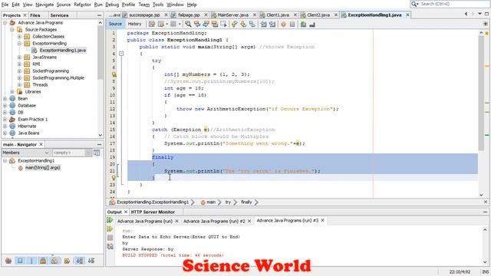
Task: Click Output panel scroll-down arrow
Action: tap(485, 262)
